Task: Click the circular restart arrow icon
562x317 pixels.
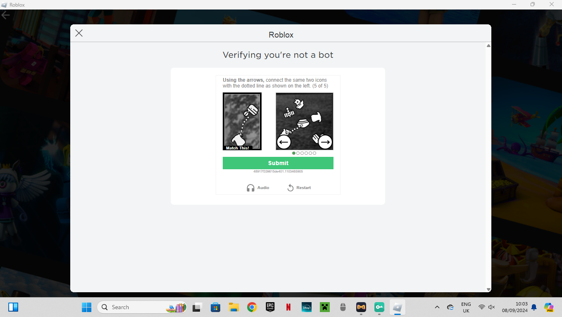Action: (291, 188)
